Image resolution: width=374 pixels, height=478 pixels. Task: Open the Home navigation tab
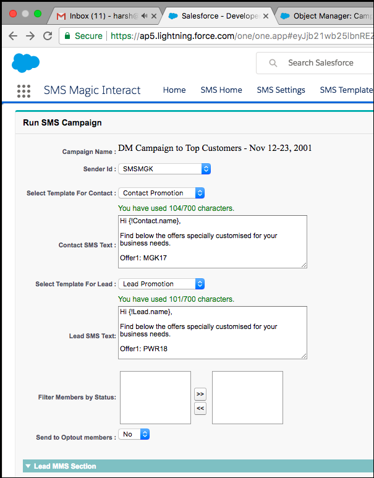click(x=174, y=90)
